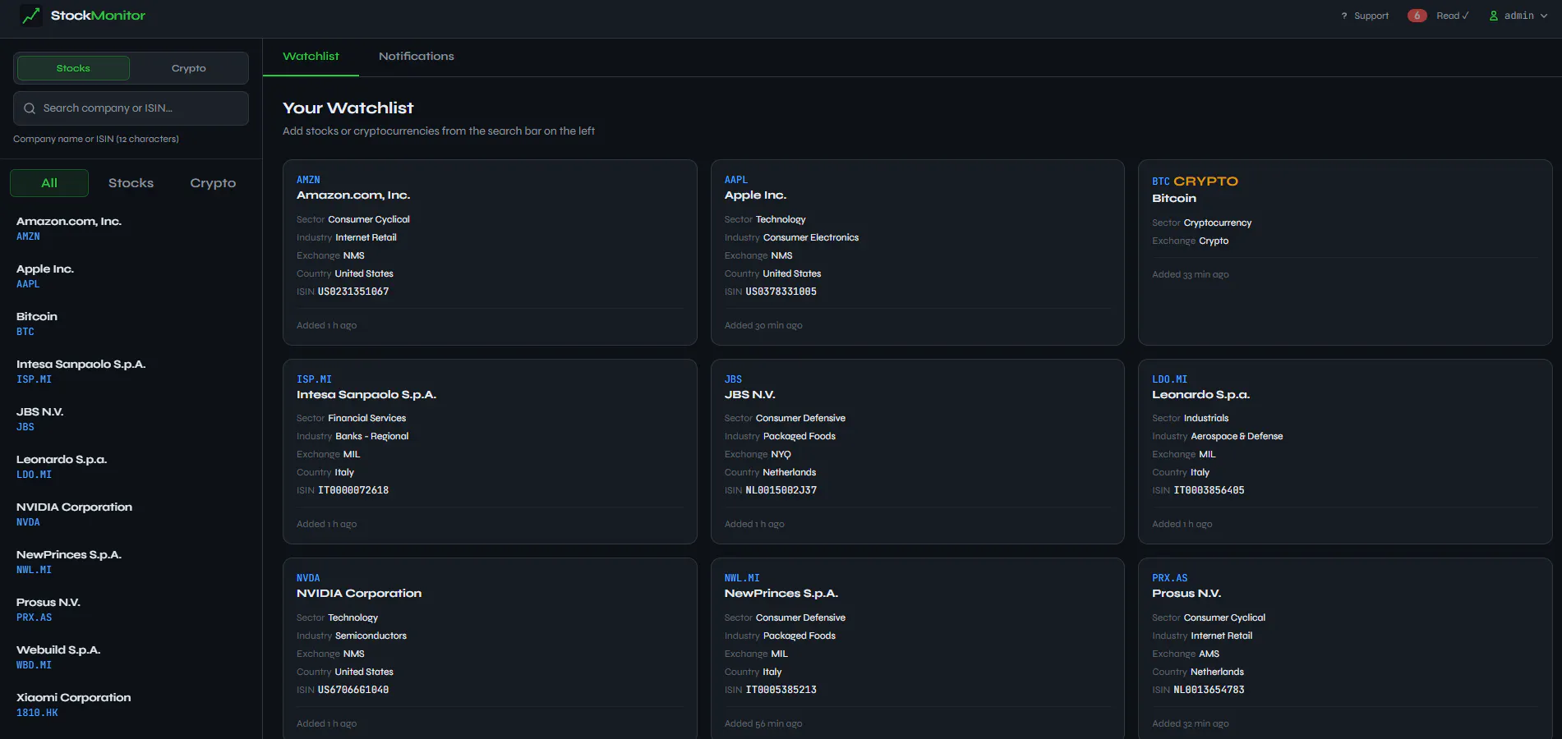
Task: Click the Intesa Sanpaolo S.p.A. card title
Action: (x=366, y=395)
